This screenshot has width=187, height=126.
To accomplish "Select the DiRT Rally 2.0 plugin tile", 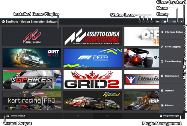I will (32, 58).
